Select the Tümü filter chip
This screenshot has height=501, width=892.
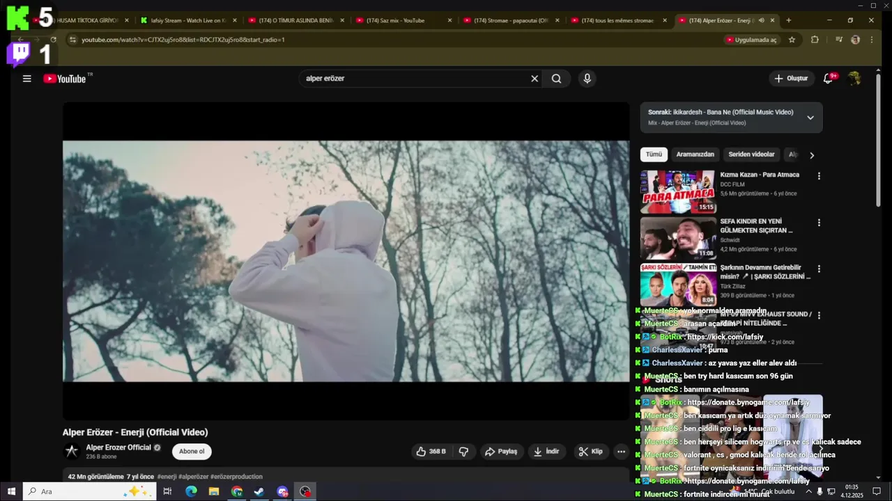coord(654,154)
